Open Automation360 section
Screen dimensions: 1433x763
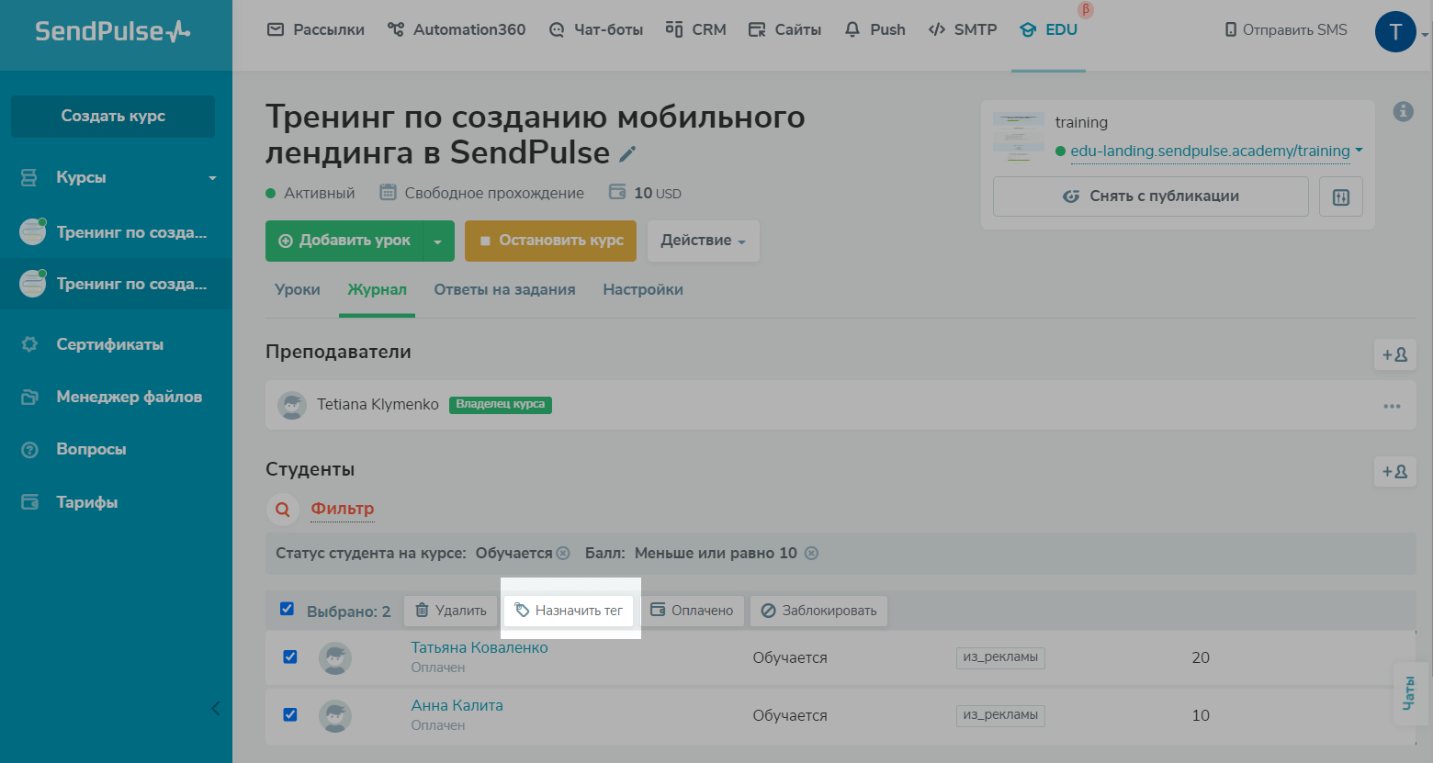pyautogui.click(x=457, y=30)
